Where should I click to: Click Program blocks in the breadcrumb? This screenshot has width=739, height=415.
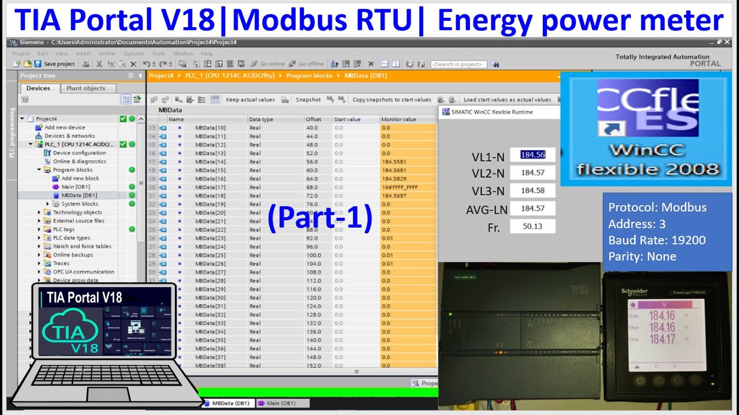tap(310, 76)
